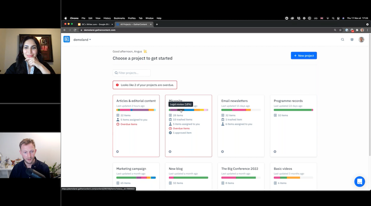The width and height of the screenshot is (371, 206).
Task: Open the Programme records project
Action: pyautogui.click(x=288, y=101)
